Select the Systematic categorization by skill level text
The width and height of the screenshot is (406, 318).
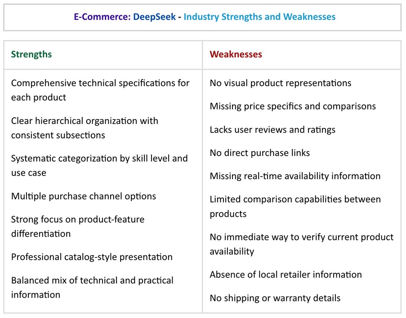99,165
